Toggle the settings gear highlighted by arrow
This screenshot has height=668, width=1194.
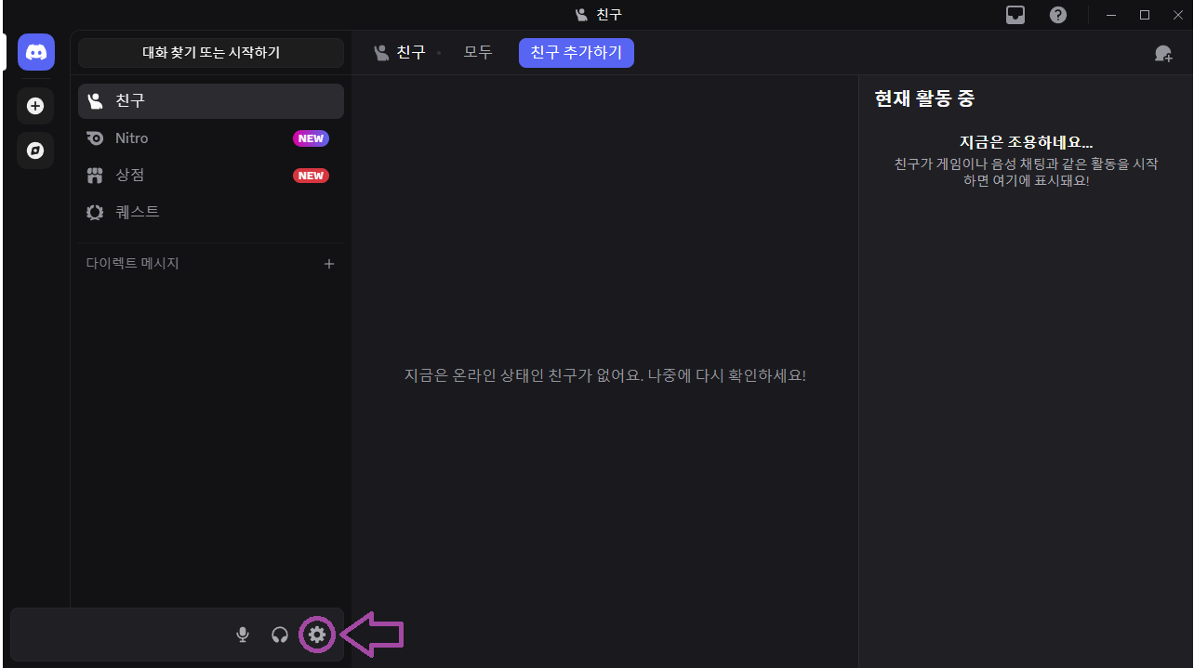(317, 635)
